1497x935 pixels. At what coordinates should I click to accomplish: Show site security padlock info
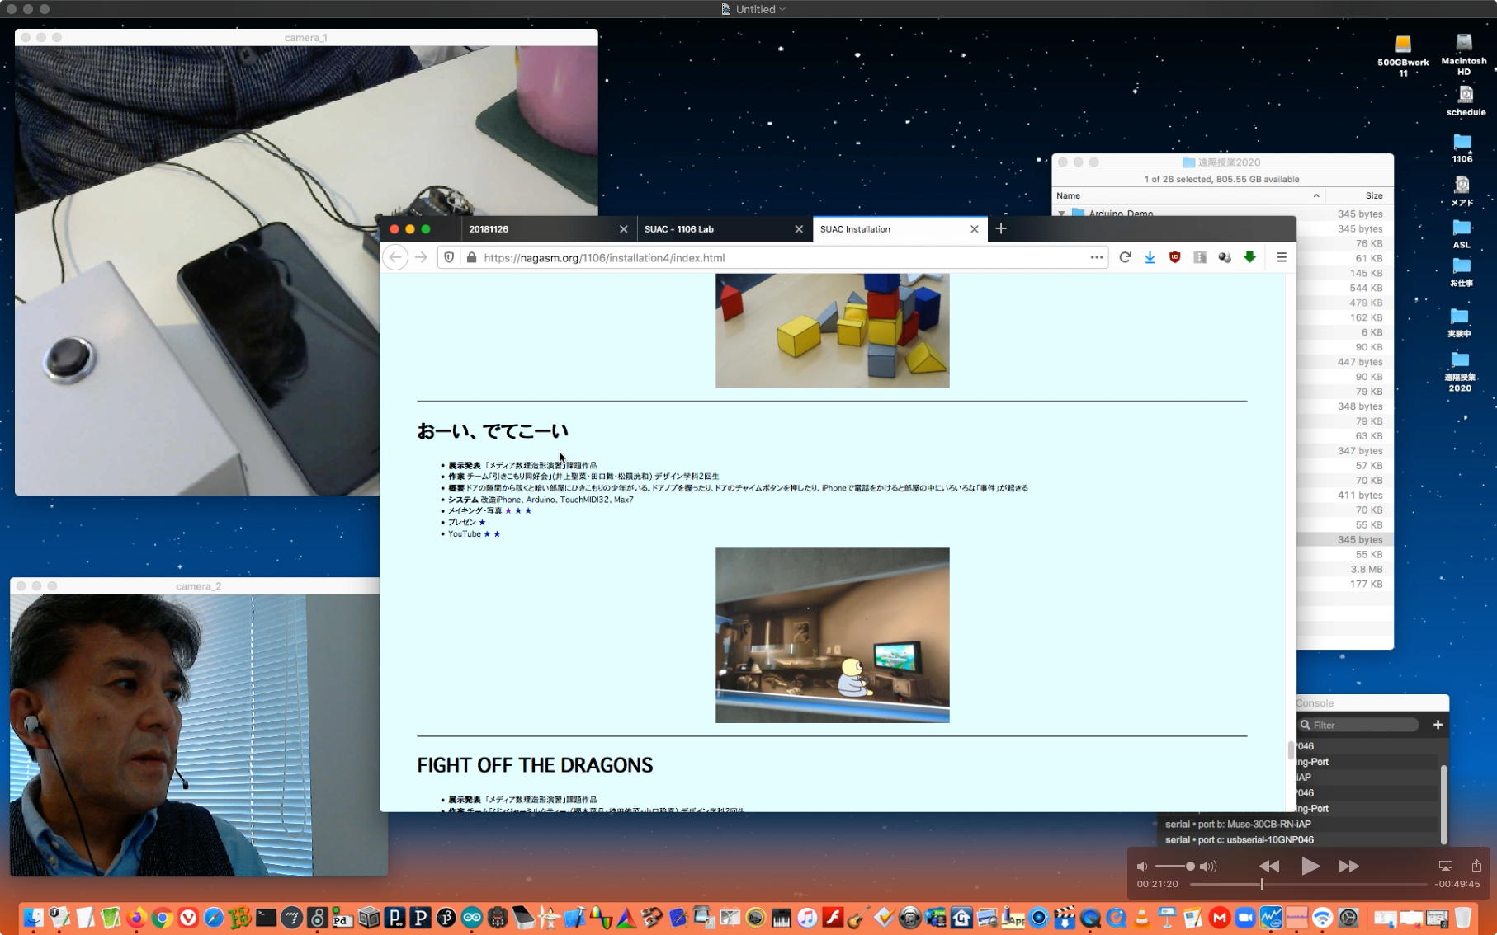[471, 257]
